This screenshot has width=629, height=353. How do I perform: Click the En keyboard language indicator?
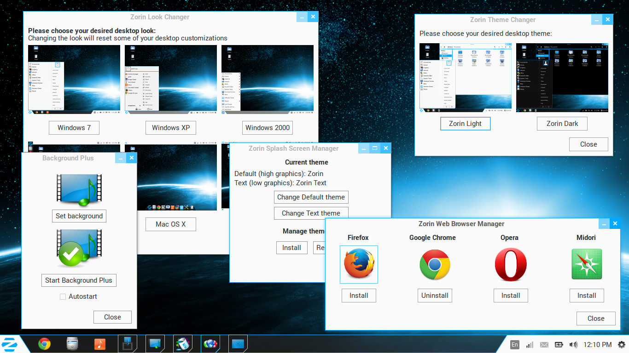pos(515,345)
